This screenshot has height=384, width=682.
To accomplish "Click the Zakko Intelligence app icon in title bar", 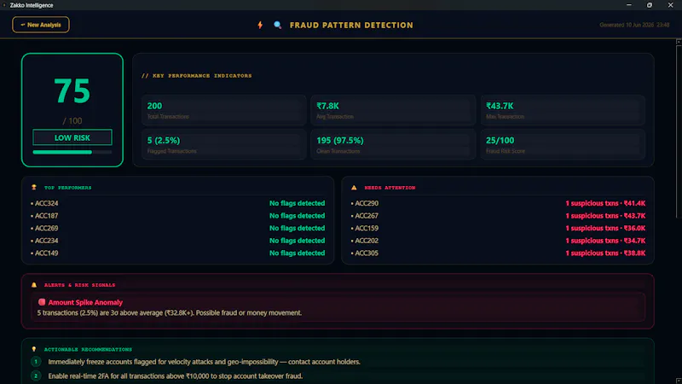I will tap(4, 5).
